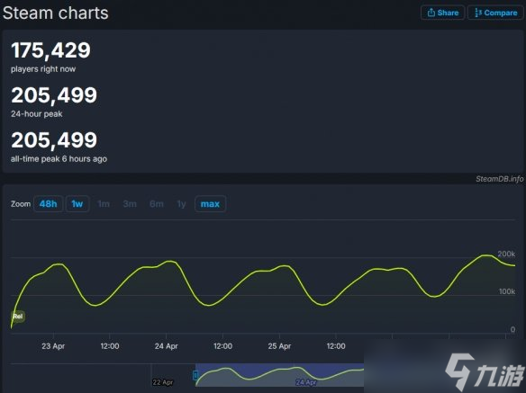The image size is (526, 393).
Task: Click the left handle of the navigator range
Action: (x=195, y=376)
